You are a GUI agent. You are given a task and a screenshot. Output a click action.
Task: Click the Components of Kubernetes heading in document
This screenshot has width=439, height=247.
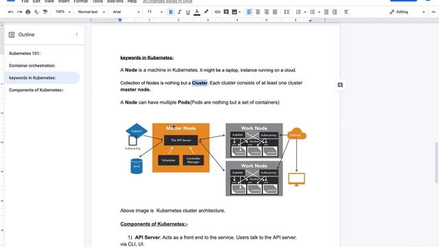pos(154,224)
